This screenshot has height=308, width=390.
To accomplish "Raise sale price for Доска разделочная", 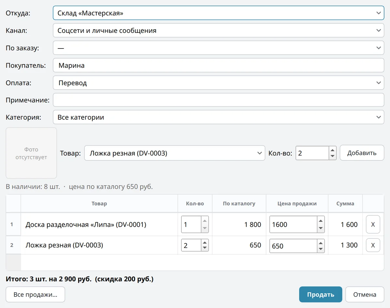I will tap(321, 221).
